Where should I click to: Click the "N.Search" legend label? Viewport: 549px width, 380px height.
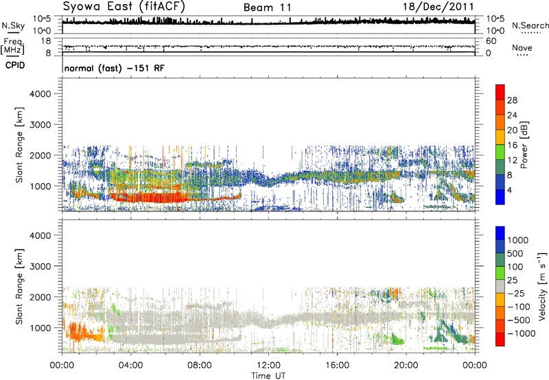(530, 25)
